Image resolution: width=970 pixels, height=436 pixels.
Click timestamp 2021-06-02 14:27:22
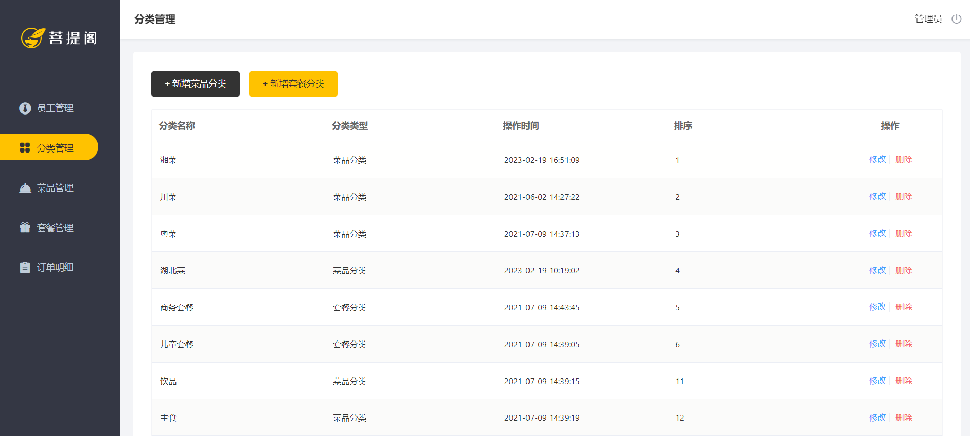(542, 197)
